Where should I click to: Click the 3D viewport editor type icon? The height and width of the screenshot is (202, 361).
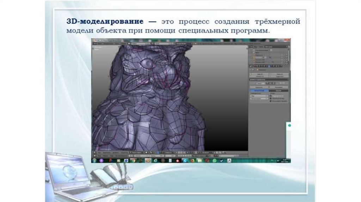click(x=94, y=152)
